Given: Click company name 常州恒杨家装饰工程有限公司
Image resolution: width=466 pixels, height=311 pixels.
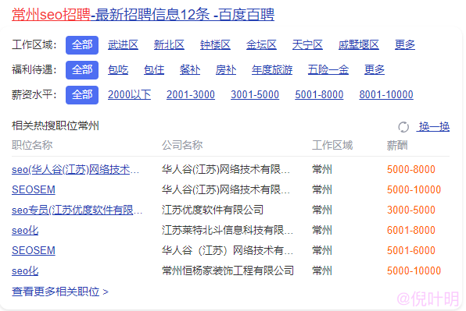Looking at the screenshot, I should [228, 270].
